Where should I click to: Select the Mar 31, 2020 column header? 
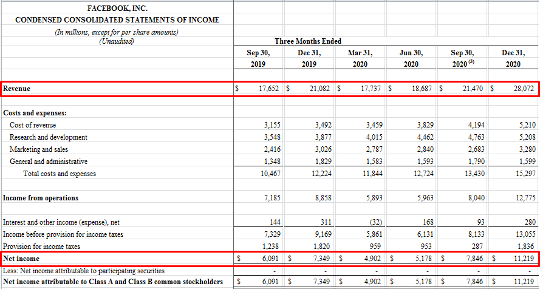(x=360, y=58)
